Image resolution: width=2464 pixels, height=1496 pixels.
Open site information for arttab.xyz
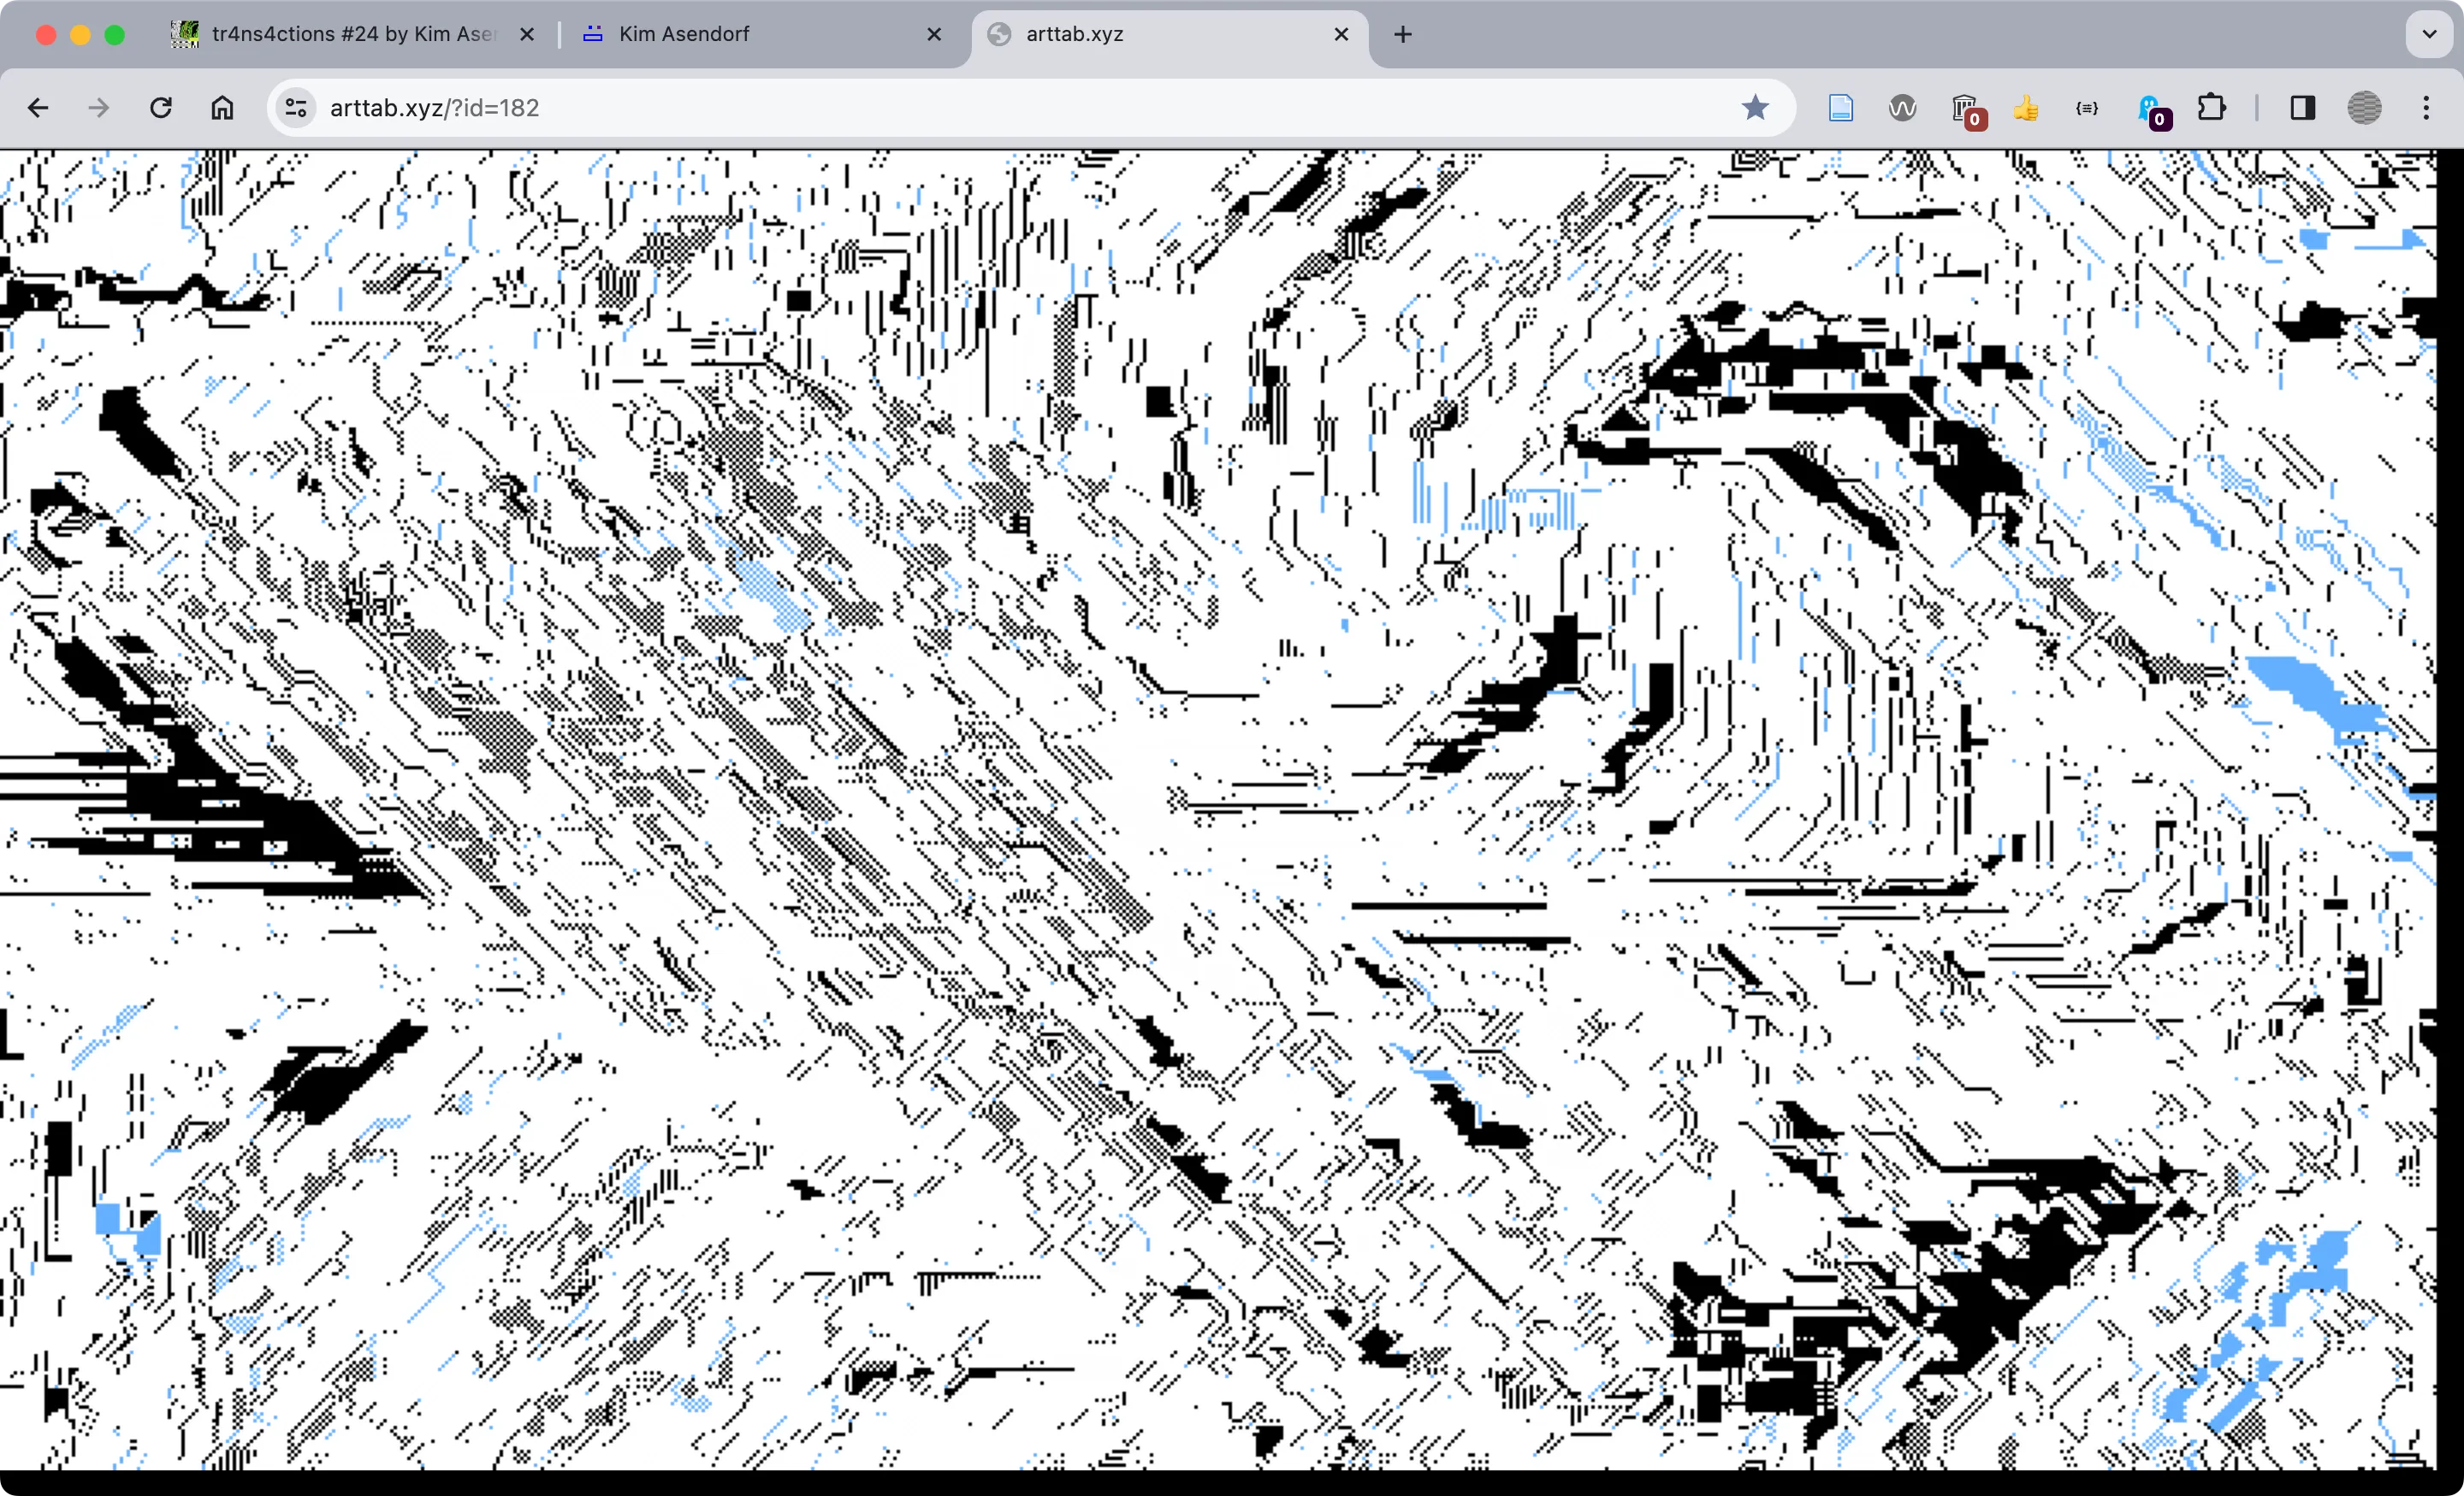point(296,108)
